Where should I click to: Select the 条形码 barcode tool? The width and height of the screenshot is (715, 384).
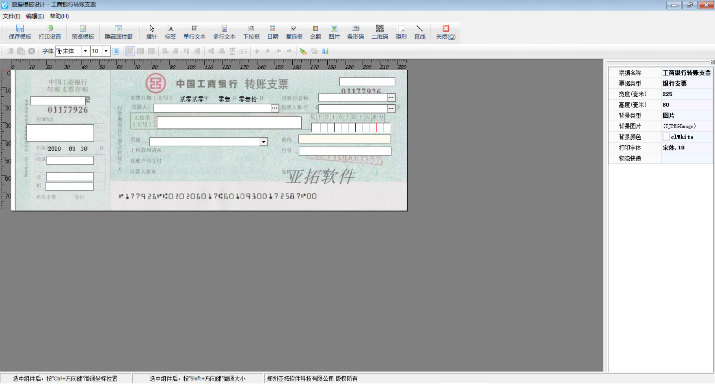coord(355,32)
